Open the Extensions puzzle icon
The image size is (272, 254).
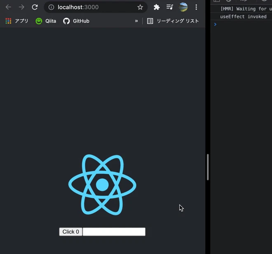pyautogui.click(x=157, y=7)
